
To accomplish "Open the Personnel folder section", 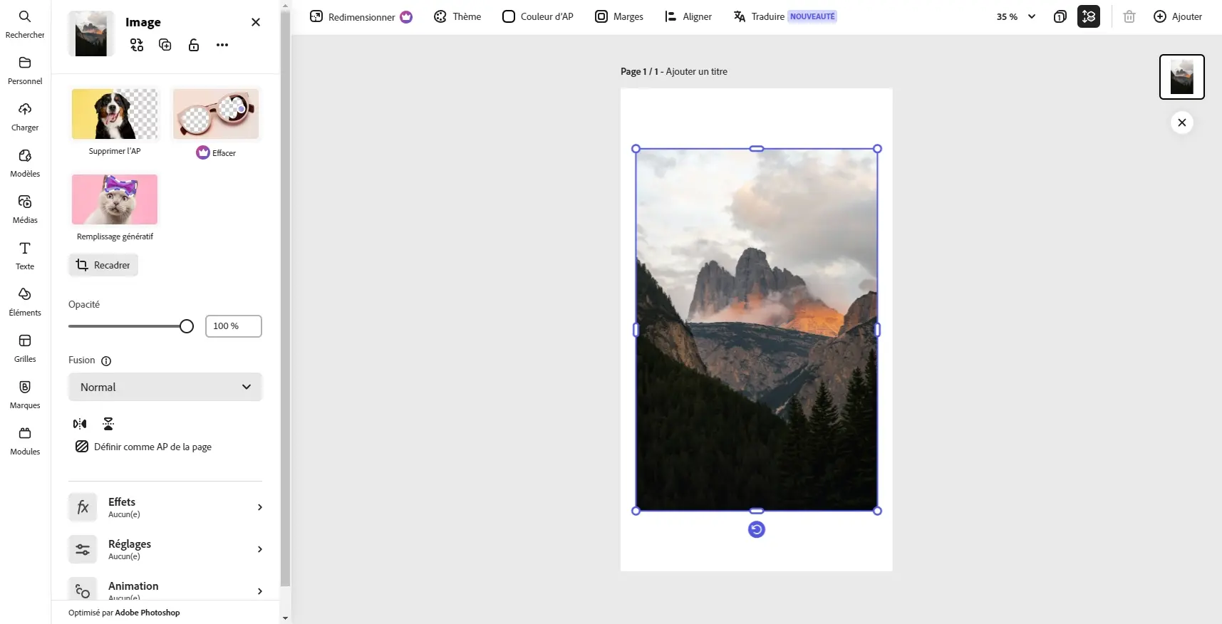I will click(x=25, y=70).
